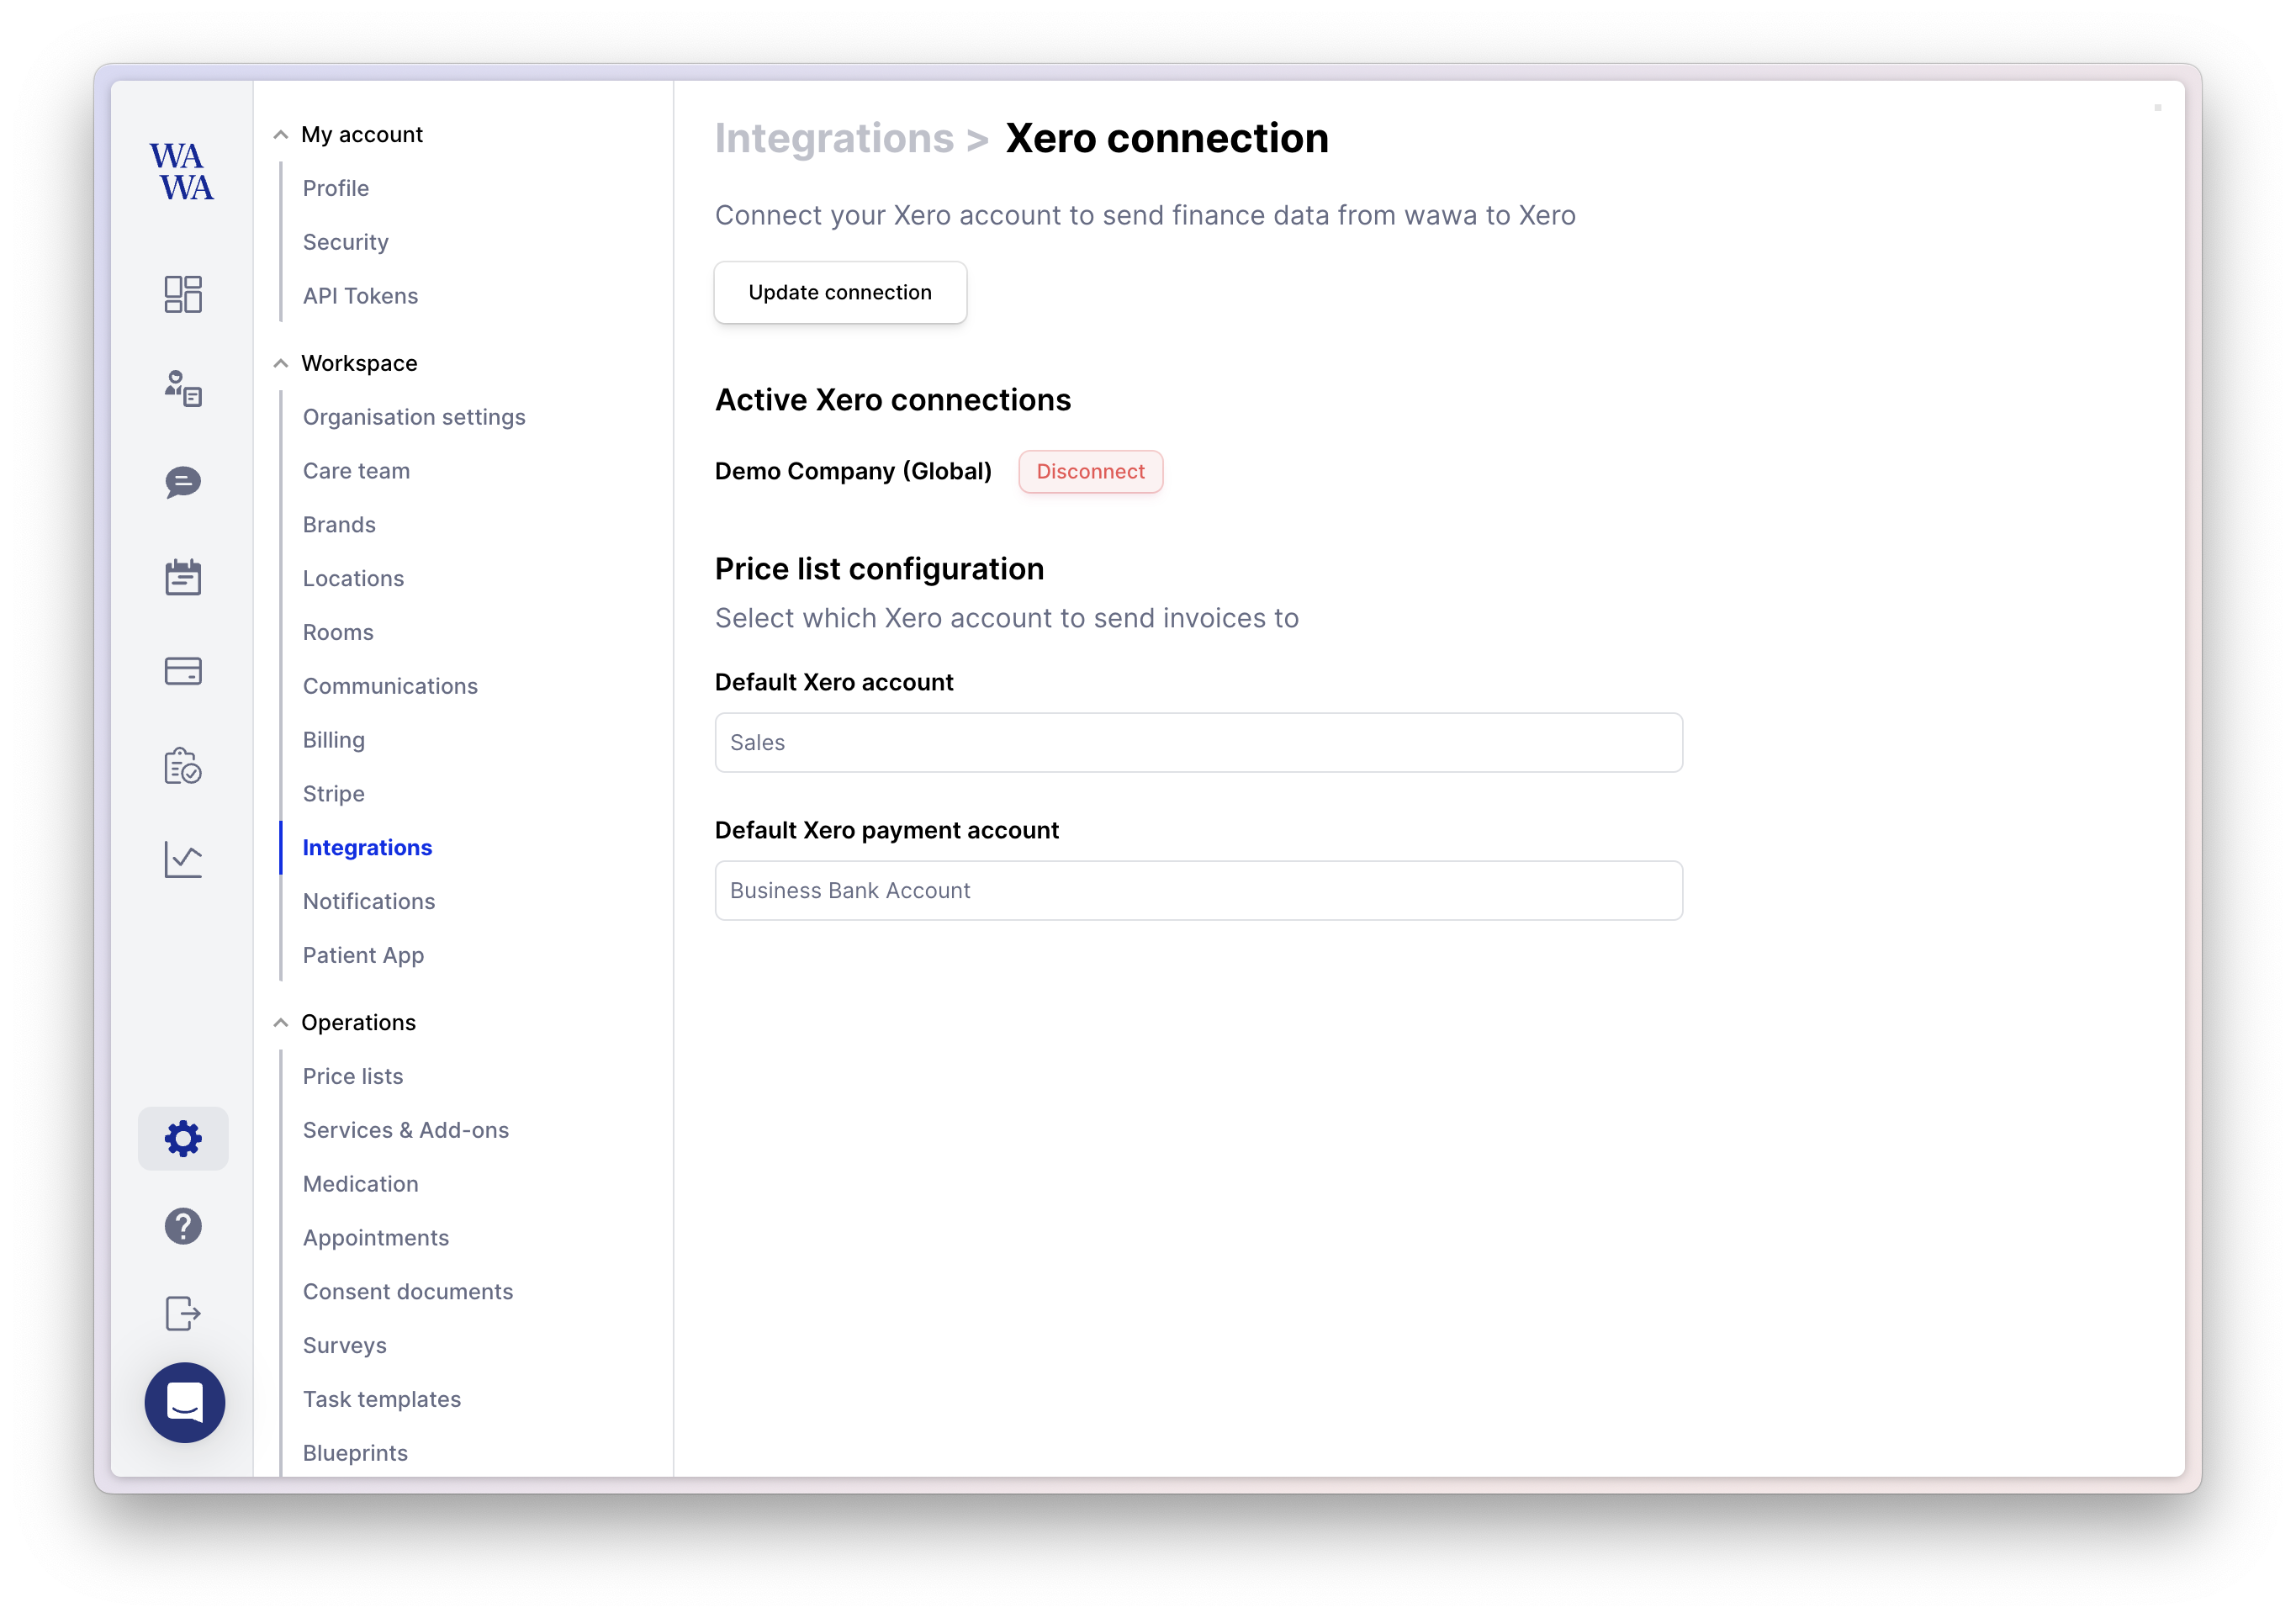
Task: Open the payments card icon
Action: (x=183, y=671)
